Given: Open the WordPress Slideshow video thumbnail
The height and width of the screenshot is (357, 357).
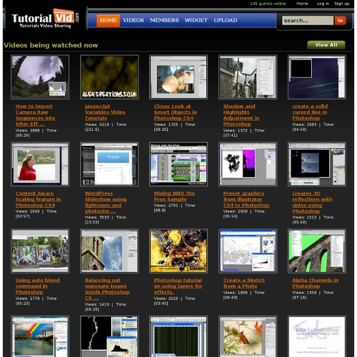Looking at the screenshot, I should click(109, 164).
